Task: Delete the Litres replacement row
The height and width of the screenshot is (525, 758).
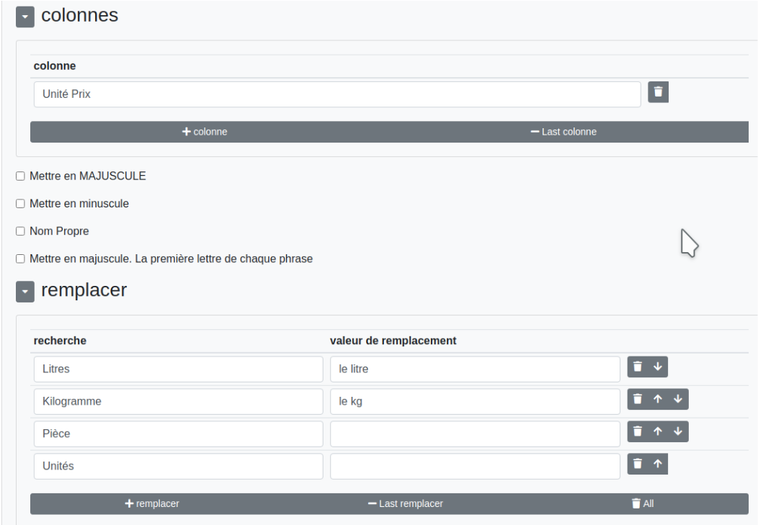Action: (x=637, y=367)
